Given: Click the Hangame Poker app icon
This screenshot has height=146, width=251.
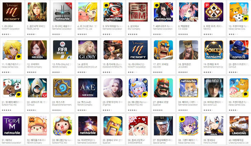Looking at the screenshot, I should click(x=214, y=50).
